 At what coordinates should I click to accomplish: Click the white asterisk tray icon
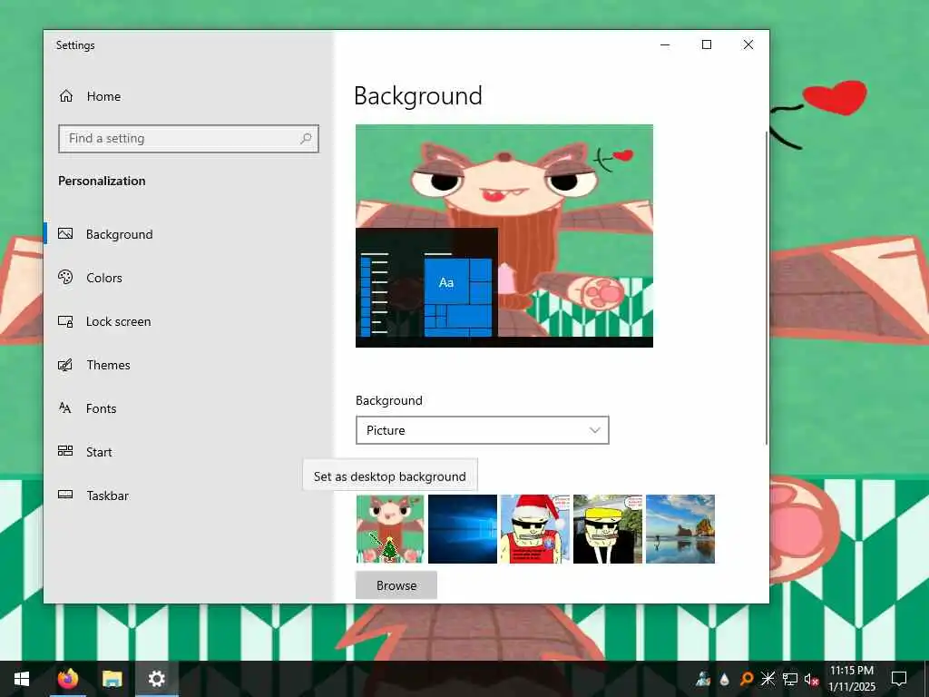(x=768, y=679)
